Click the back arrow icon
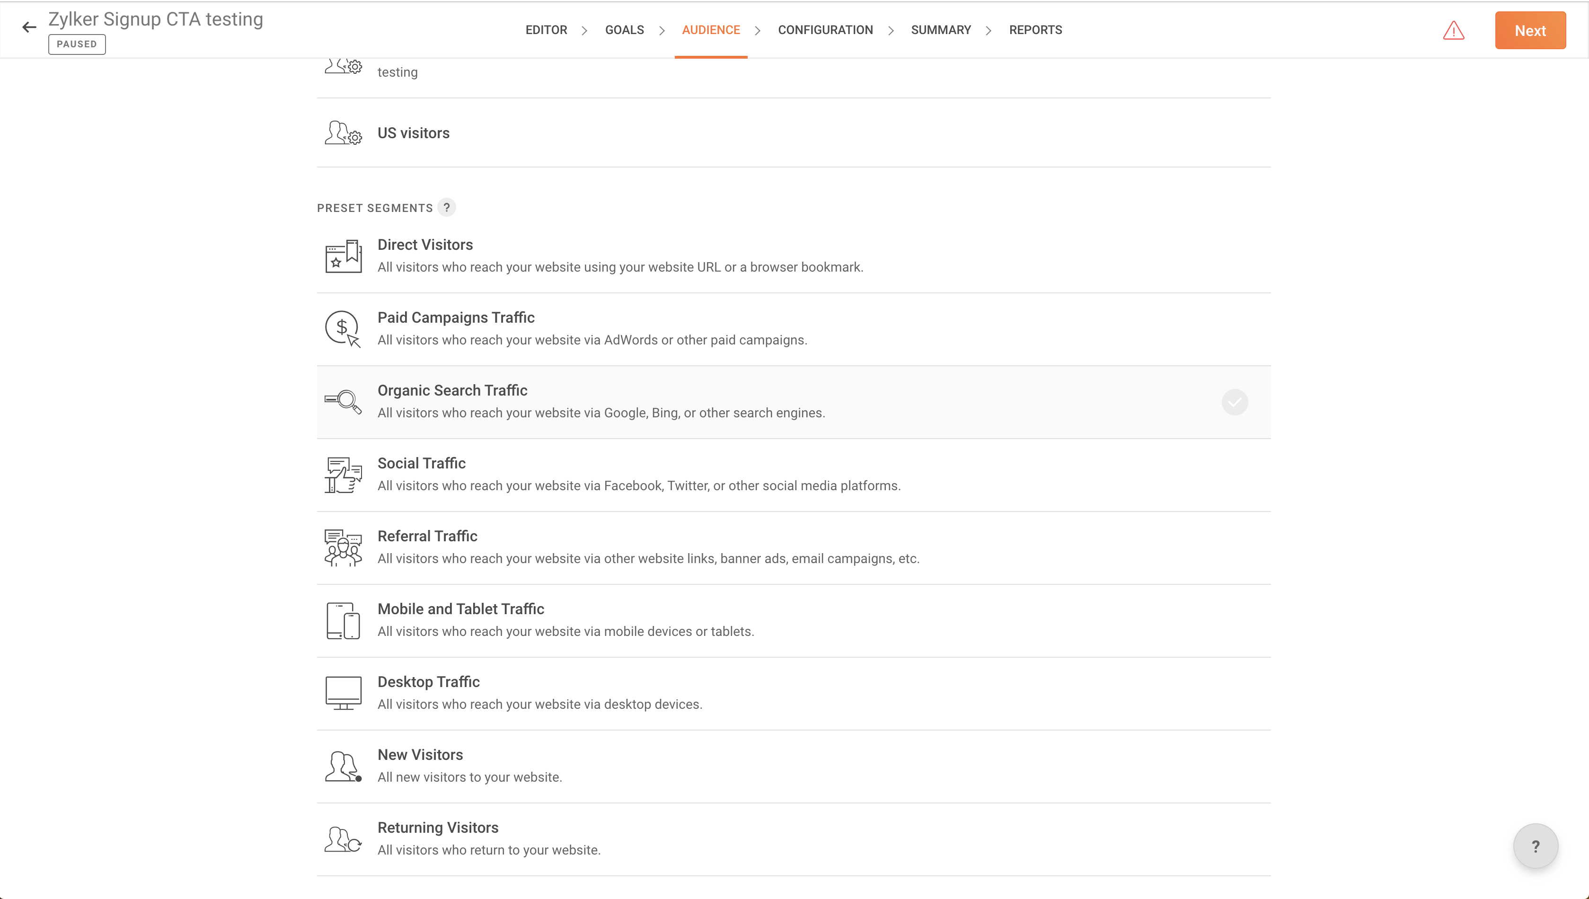Viewport: 1589px width, 899px height. point(29,27)
